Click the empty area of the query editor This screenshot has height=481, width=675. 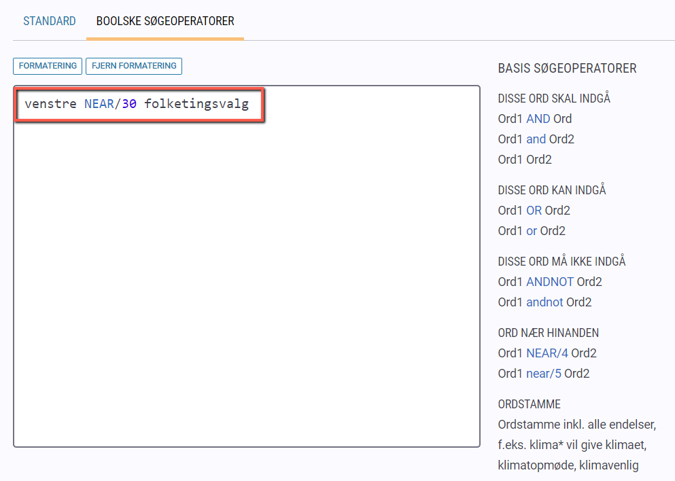coord(246,285)
